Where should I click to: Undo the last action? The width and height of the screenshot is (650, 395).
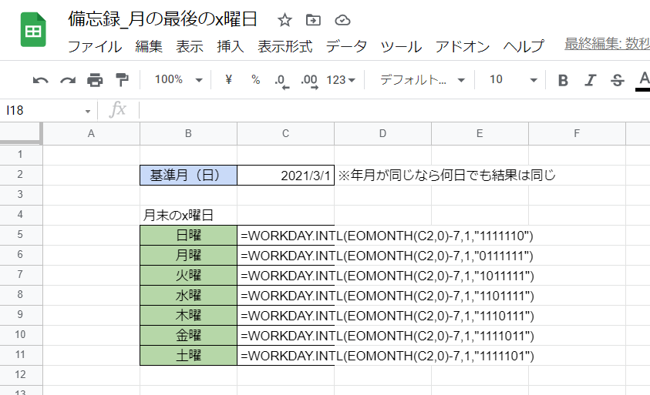(41, 80)
